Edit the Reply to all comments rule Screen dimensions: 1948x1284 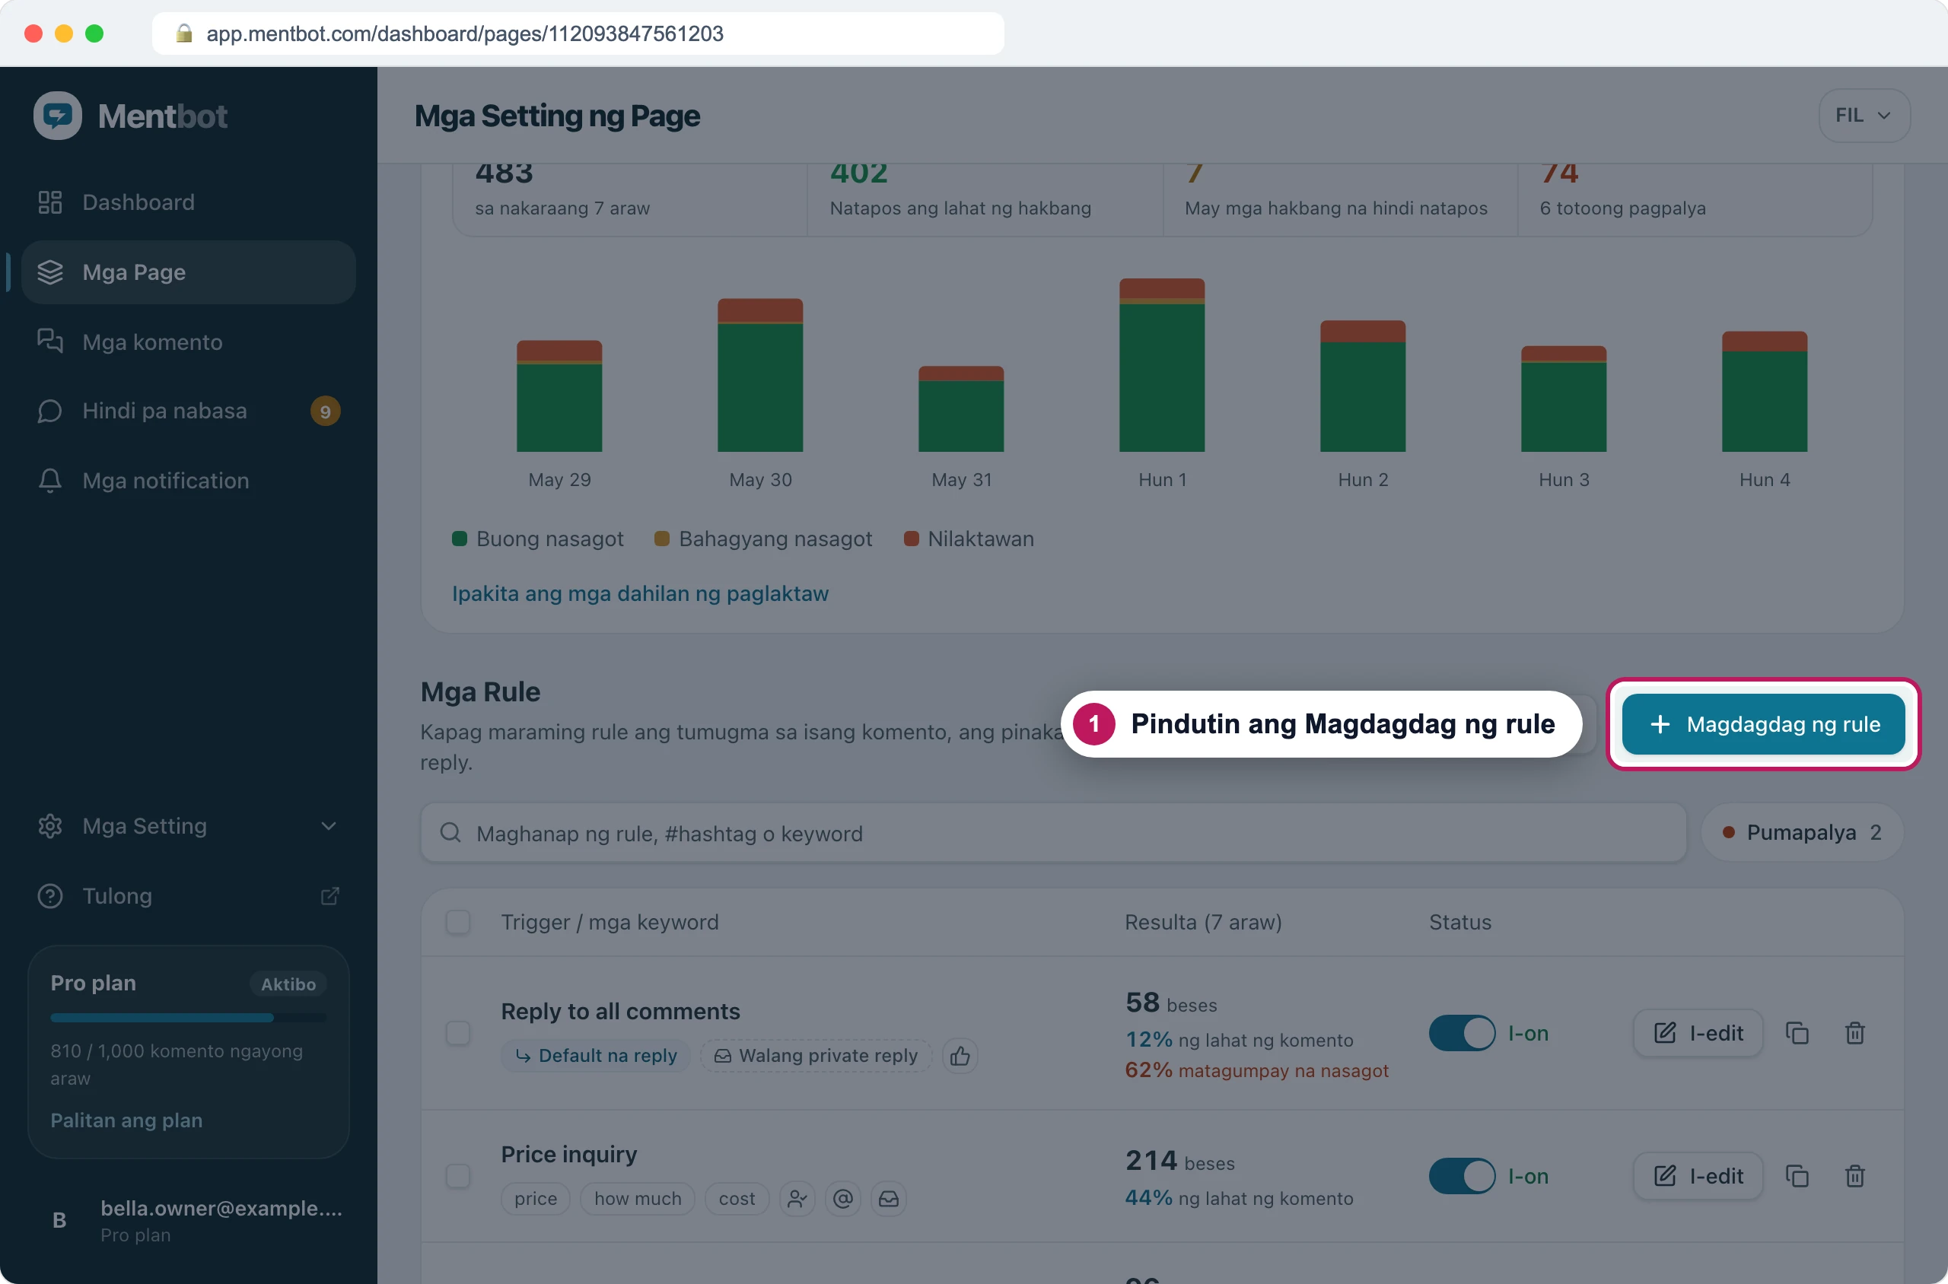[x=1698, y=1033]
